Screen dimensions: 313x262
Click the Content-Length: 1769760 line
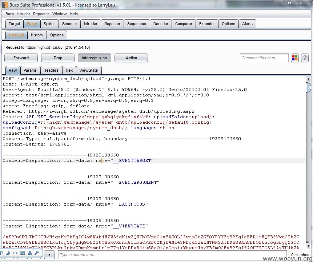(36, 144)
